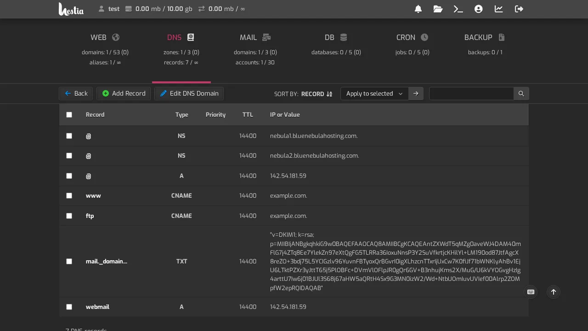This screenshot has height=331, width=588.
Task: Click the DKIM TXT record value
Action: click(x=396, y=261)
